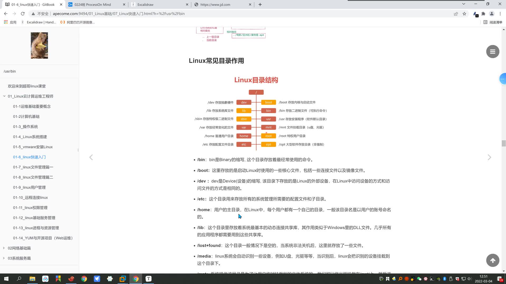
Task: Open the taskbar clock showing 12:51
Action: (484, 279)
